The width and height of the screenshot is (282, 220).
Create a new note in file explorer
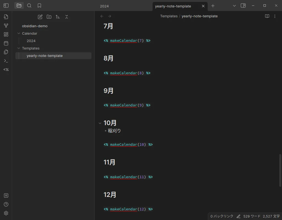40,17
